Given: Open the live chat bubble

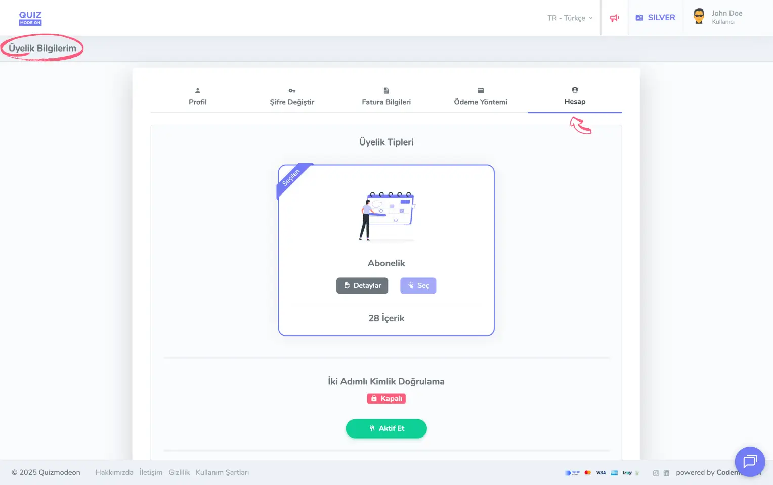Looking at the screenshot, I should pos(749,461).
